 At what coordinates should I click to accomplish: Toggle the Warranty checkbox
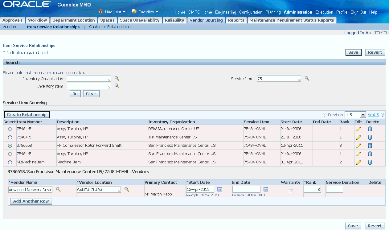[291, 191]
